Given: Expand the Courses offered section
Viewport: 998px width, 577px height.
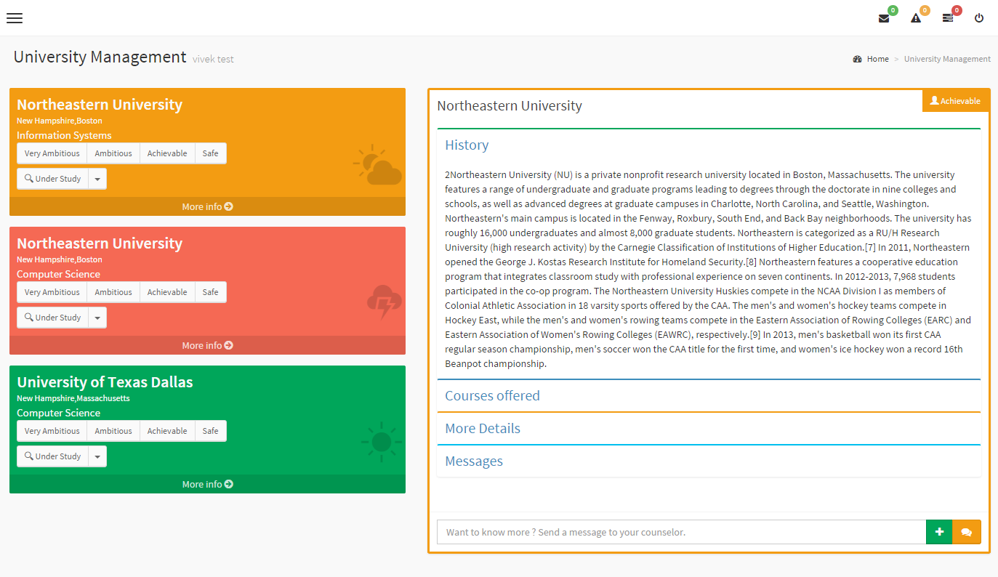Looking at the screenshot, I should (x=492, y=396).
